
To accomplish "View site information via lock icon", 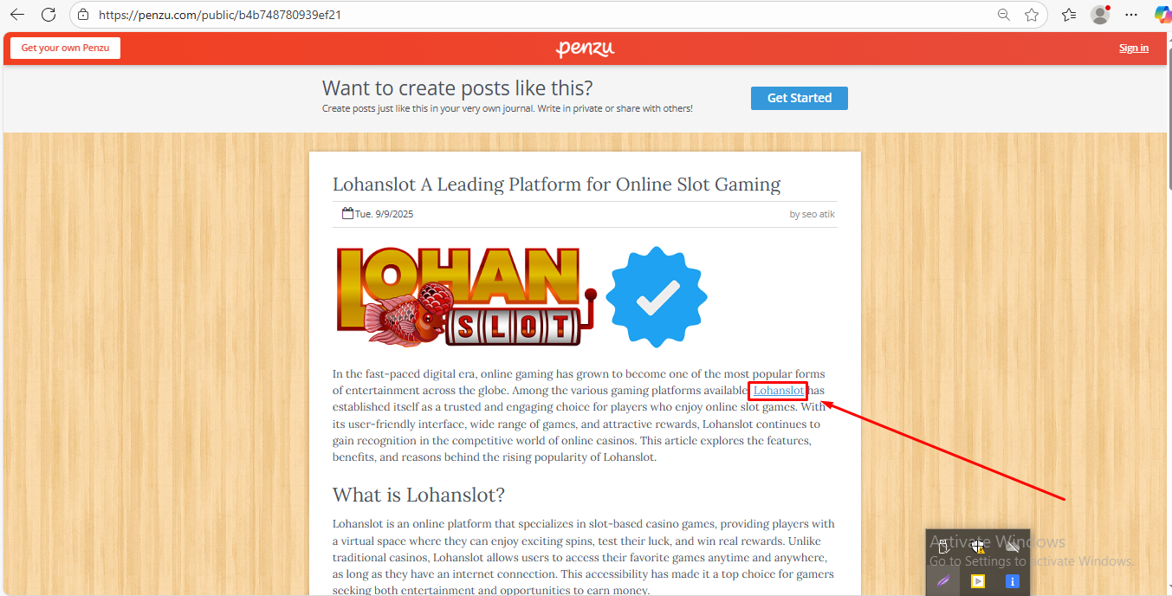I will (x=83, y=15).
